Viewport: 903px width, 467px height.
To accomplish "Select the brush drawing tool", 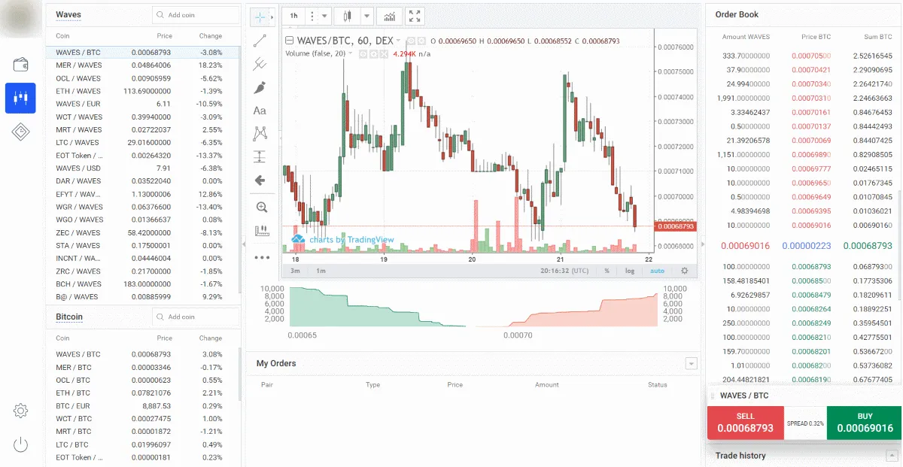I will pos(260,87).
